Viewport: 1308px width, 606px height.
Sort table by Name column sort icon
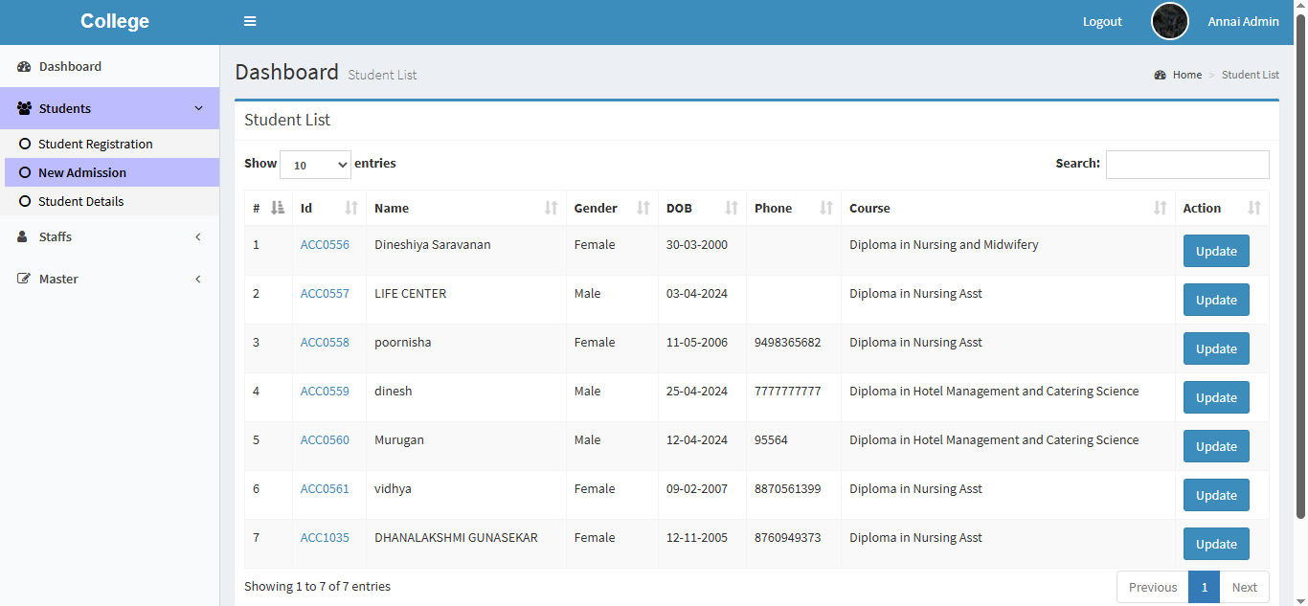click(551, 209)
